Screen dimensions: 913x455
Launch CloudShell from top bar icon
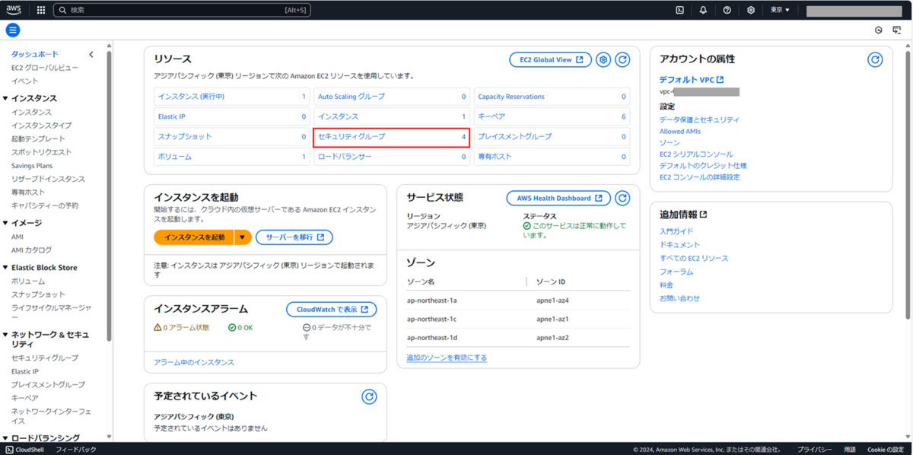click(679, 10)
